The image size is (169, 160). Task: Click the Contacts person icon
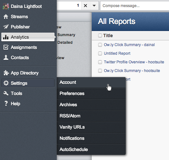6,58
